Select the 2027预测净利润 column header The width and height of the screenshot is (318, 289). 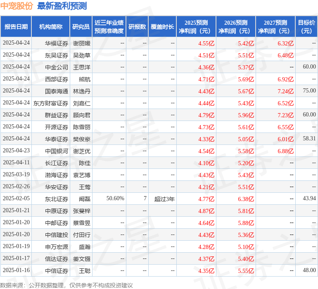click(x=275, y=26)
